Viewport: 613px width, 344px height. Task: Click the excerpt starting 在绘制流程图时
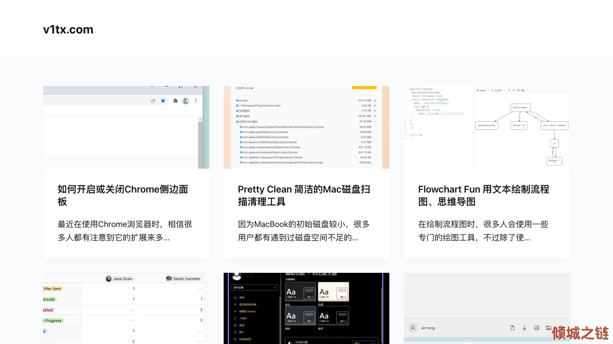[483, 231]
